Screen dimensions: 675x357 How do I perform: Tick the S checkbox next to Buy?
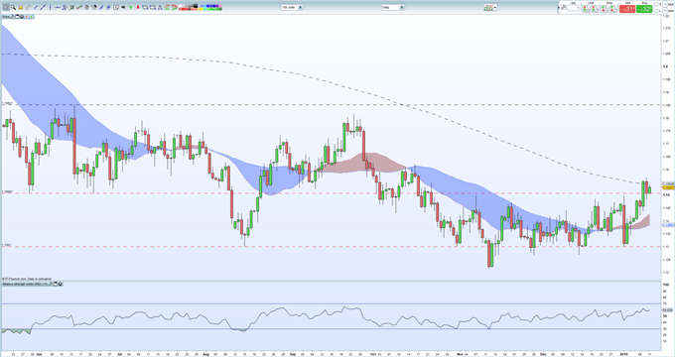click(656, 4)
